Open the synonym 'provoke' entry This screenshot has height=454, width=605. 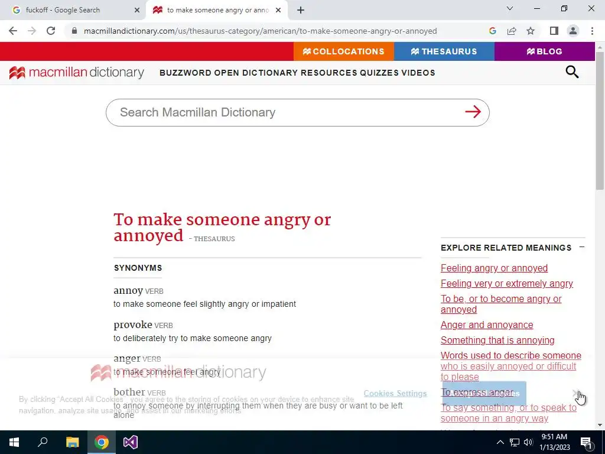[133, 325]
